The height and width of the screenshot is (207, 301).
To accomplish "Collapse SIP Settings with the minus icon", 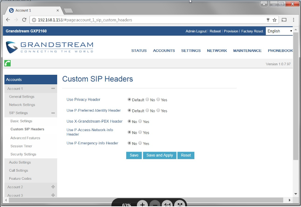I will [x=53, y=113].
